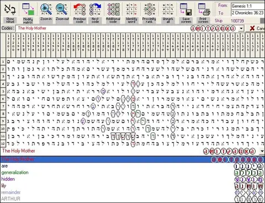Viewport: 265px width, 203px height.
Task: Click the Save screen icon
Action: coord(186,9)
